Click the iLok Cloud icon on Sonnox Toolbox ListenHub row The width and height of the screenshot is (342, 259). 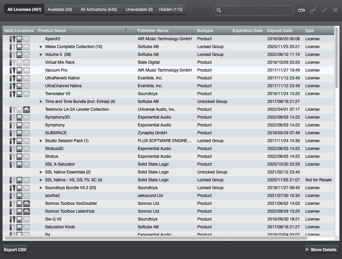point(26,211)
